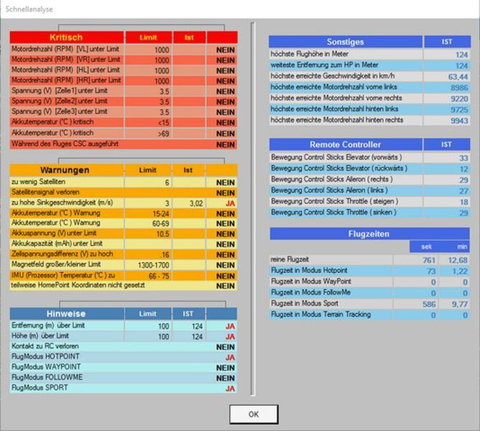480x431 pixels.
Task: Select the pure flight time value 761 seconds
Action: click(429, 261)
